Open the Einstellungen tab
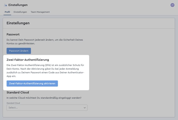Viewport: 178px width, 120px height. point(20,12)
